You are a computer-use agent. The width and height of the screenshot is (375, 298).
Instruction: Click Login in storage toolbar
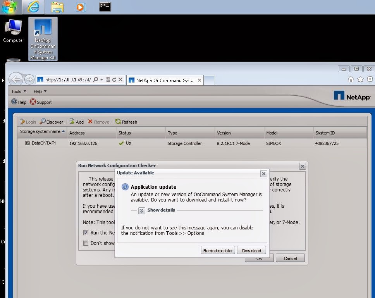[x=28, y=122]
